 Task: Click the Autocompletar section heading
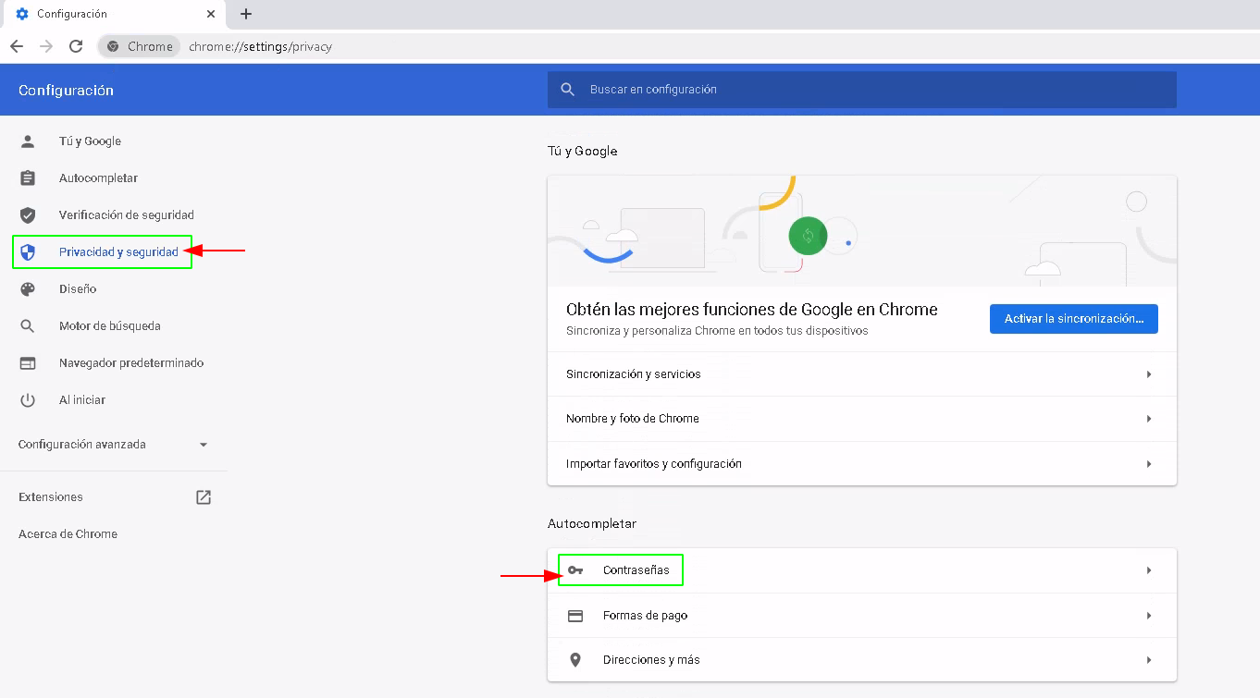592,523
